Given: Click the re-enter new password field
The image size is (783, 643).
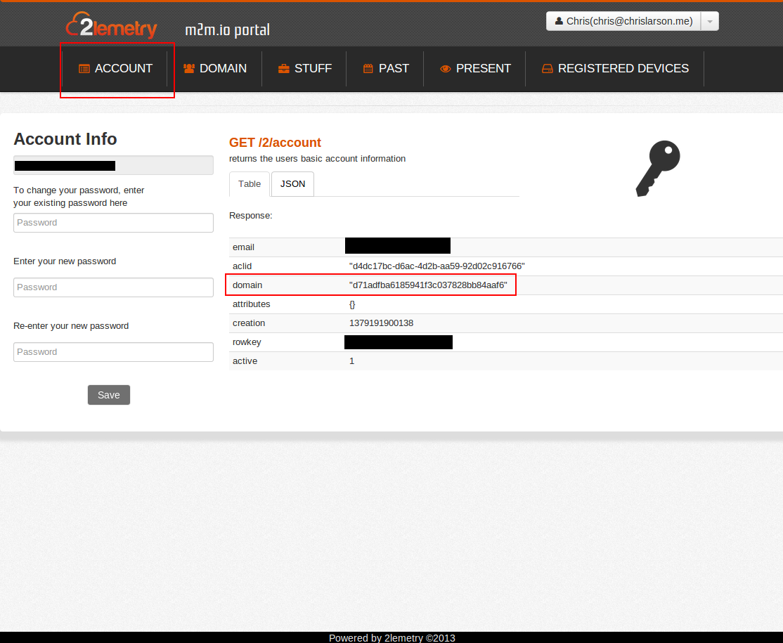Looking at the screenshot, I should click(113, 352).
